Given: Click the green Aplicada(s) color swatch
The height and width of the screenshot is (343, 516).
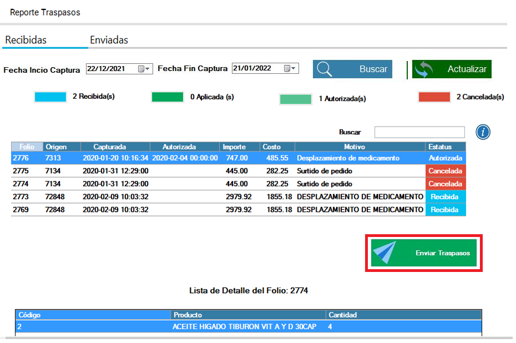Looking at the screenshot, I should pos(167,97).
